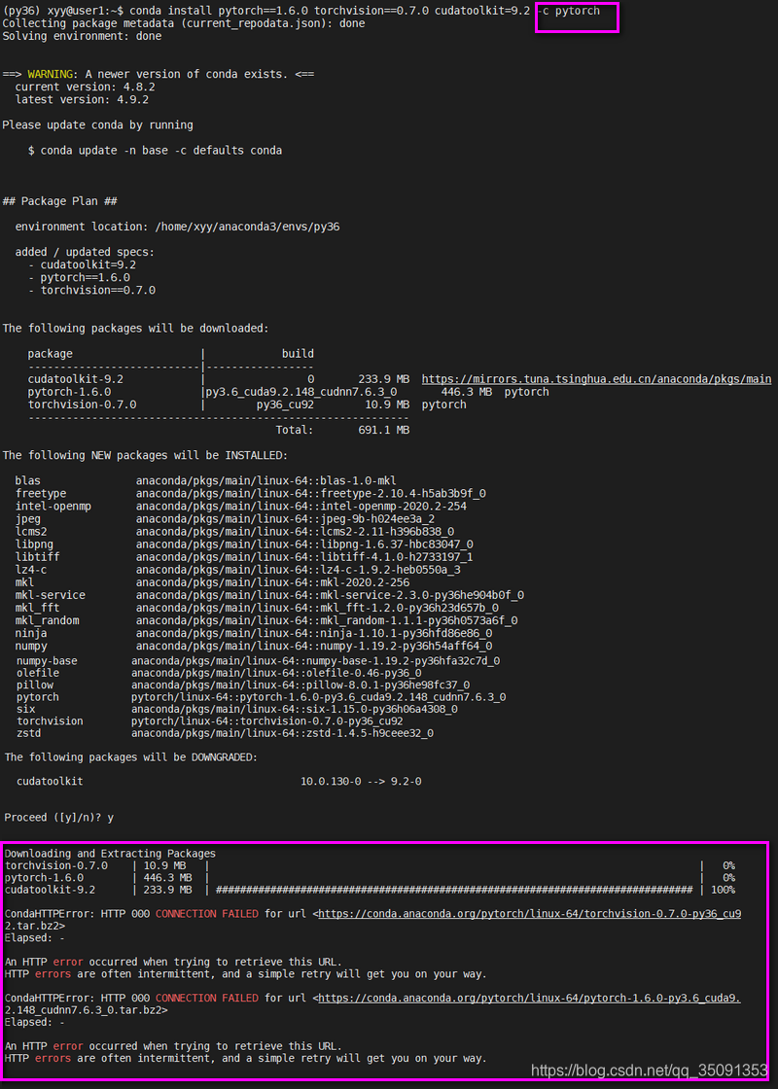
Task: Click the py36_cu92 build cell in download table
Action: (285, 404)
